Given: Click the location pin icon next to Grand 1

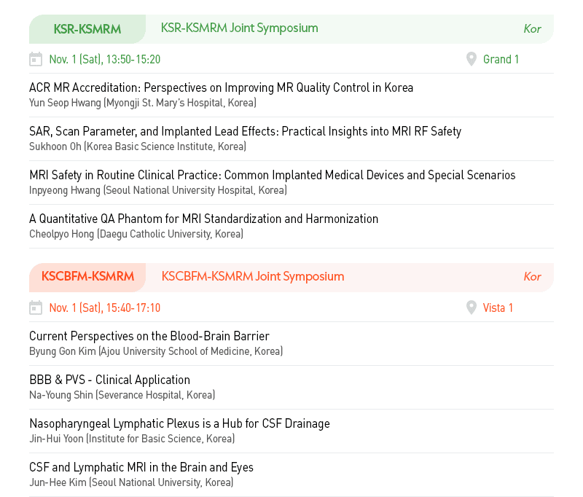Looking at the screenshot, I should [471, 59].
